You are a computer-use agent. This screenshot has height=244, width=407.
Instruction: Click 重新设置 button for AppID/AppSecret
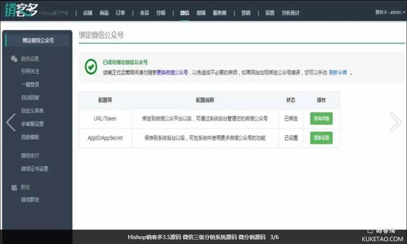(x=321, y=138)
